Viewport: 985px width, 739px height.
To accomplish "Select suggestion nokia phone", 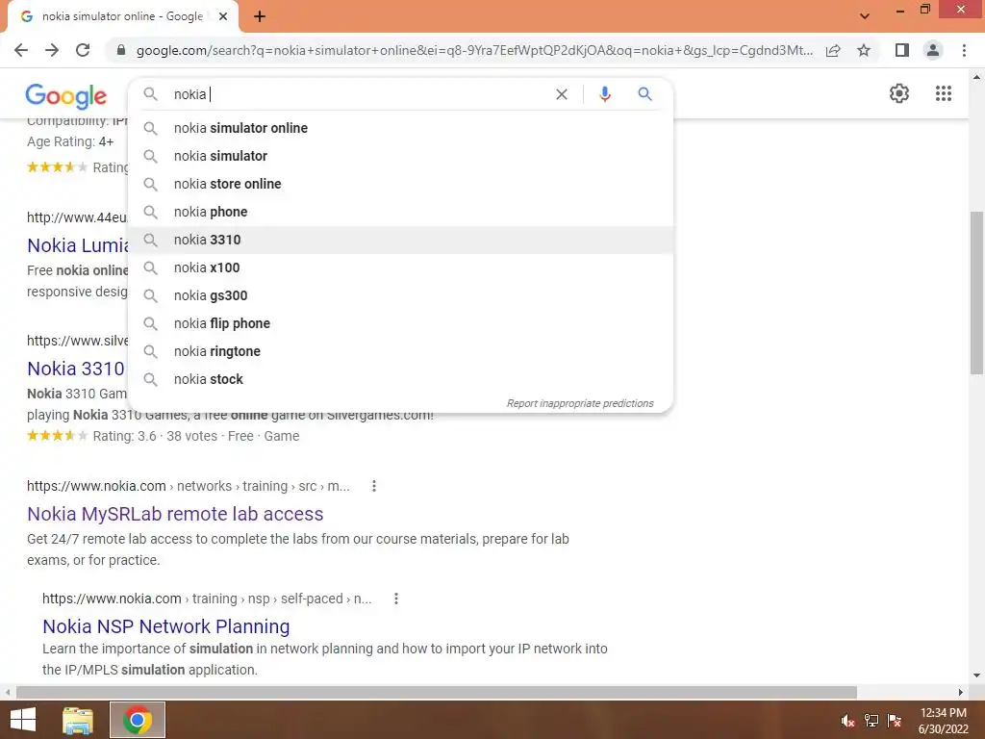I will (401, 212).
